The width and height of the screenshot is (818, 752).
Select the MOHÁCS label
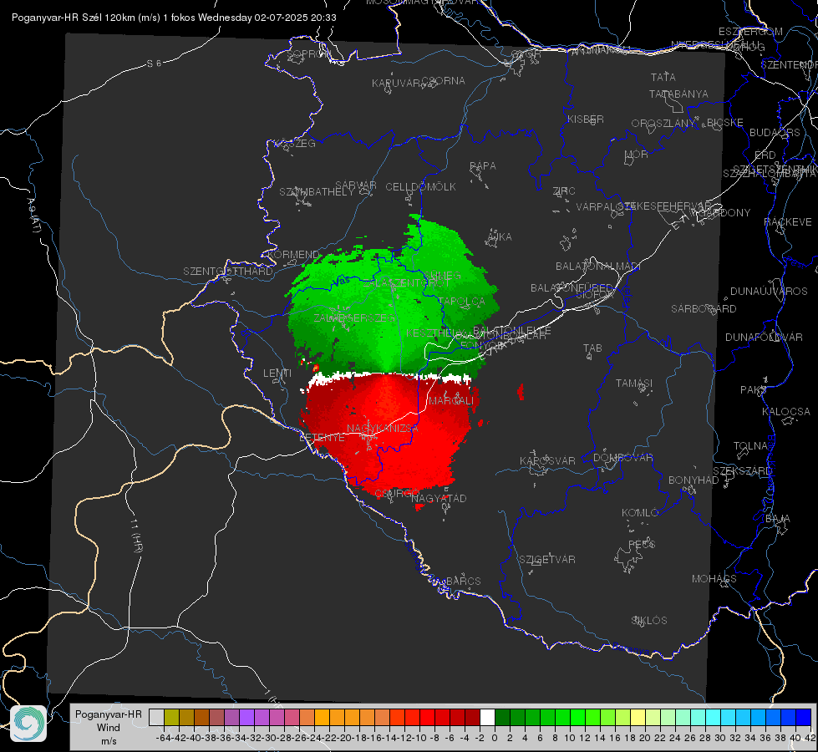[714, 579]
